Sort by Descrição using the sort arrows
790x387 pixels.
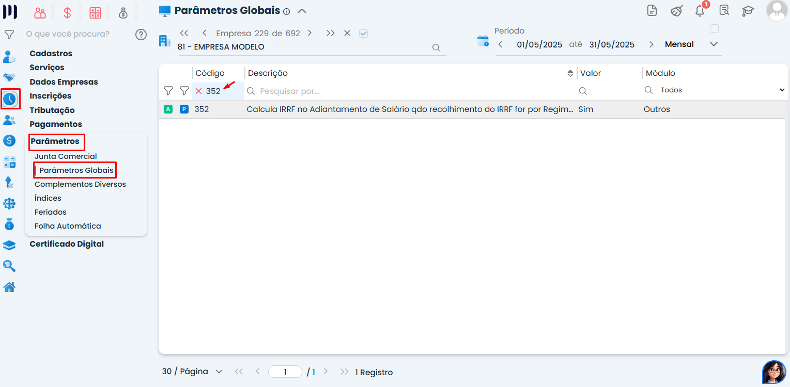coord(570,73)
